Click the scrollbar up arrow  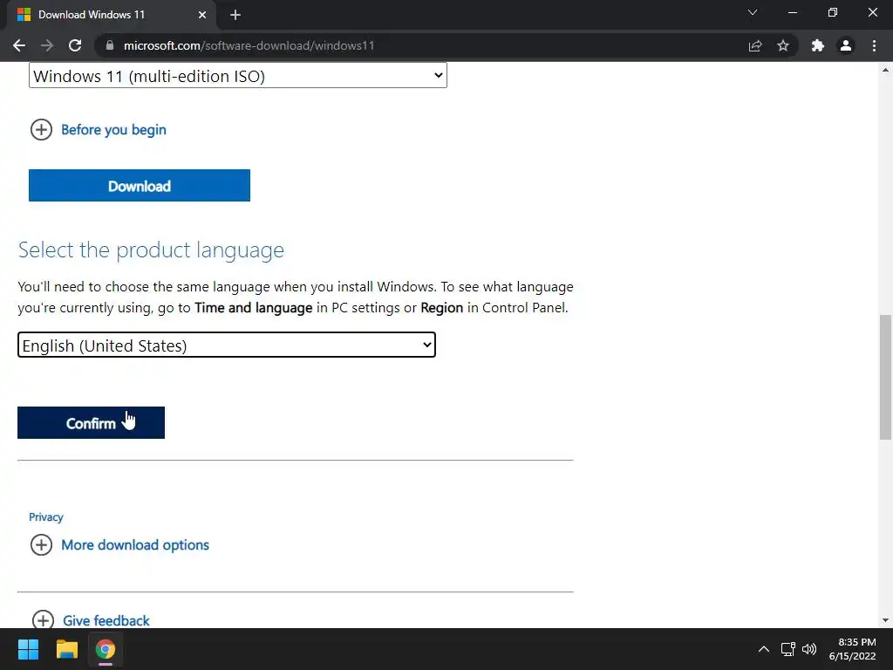click(885, 70)
